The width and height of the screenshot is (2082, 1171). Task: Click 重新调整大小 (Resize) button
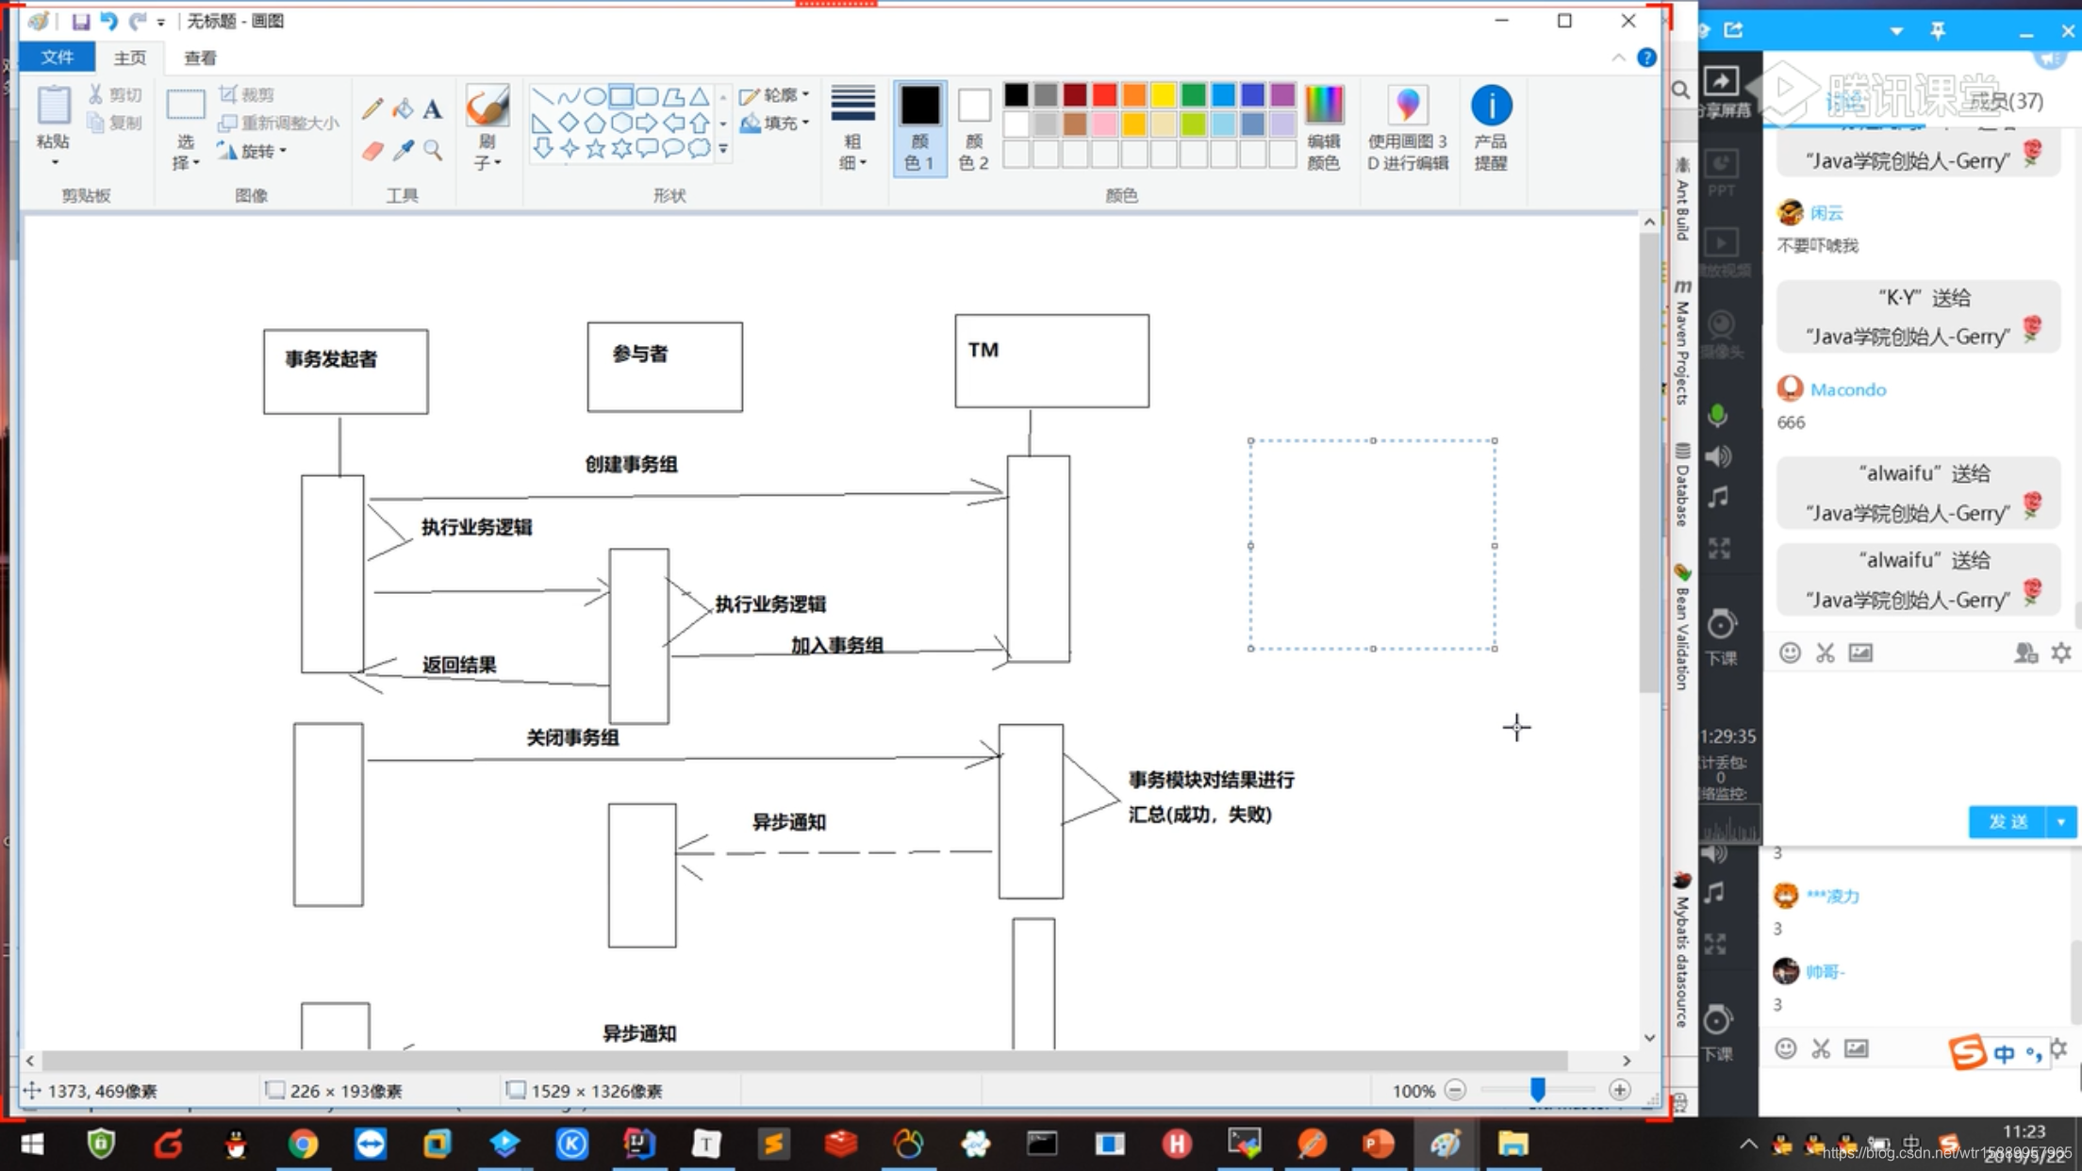tap(279, 123)
